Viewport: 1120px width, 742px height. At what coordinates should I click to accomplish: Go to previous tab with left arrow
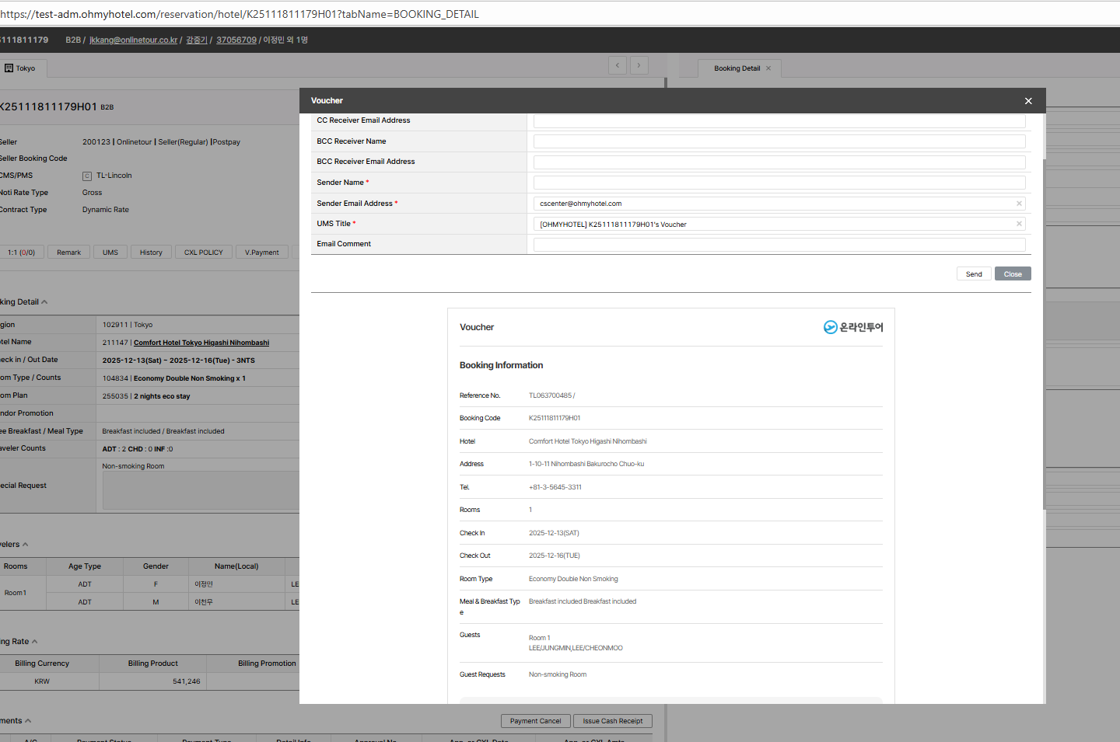pyautogui.click(x=617, y=65)
